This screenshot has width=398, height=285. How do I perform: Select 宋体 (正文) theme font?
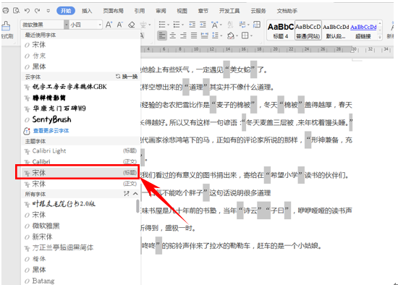[80, 184]
